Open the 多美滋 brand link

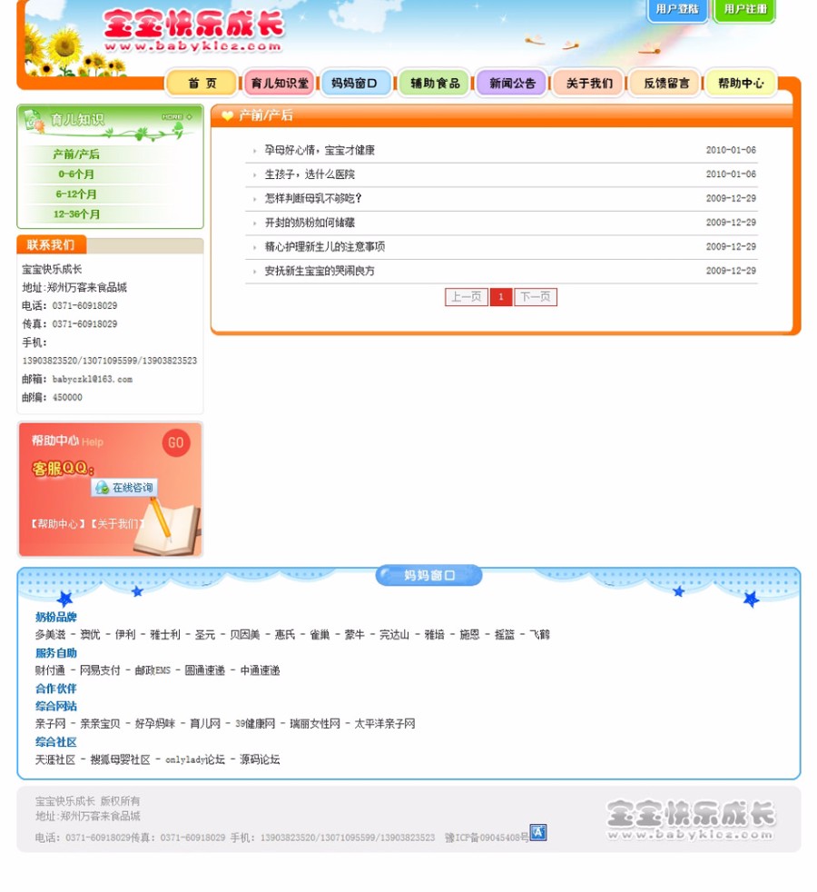pos(50,634)
